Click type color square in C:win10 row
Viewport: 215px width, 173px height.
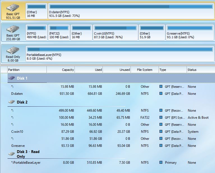[161, 131]
